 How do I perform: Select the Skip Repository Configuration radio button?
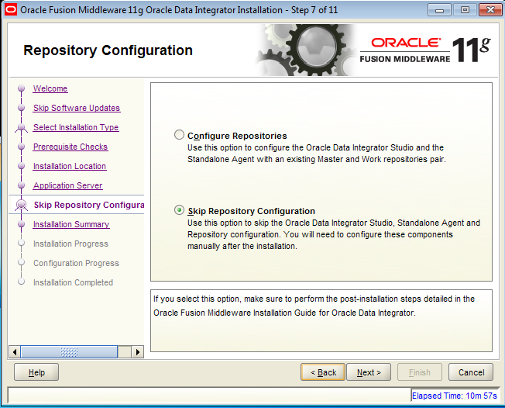179,210
